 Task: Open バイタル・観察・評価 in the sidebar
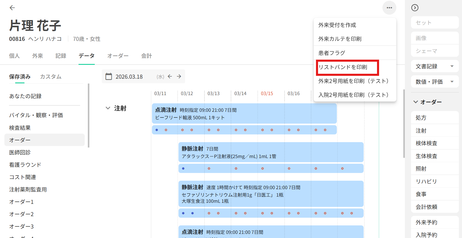[45, 115]
